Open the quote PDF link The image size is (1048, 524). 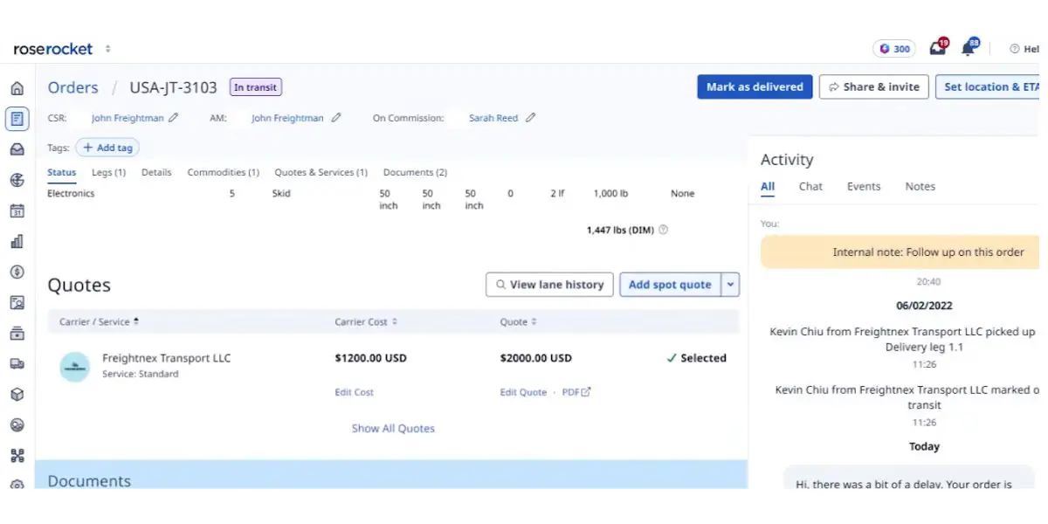[576, 392]
